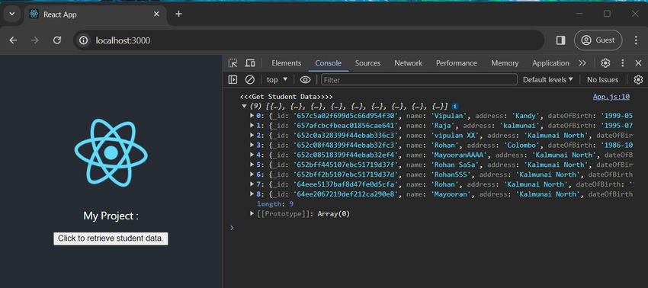Expand the [[Prototype]] Array(0) entry

(252, 213)
